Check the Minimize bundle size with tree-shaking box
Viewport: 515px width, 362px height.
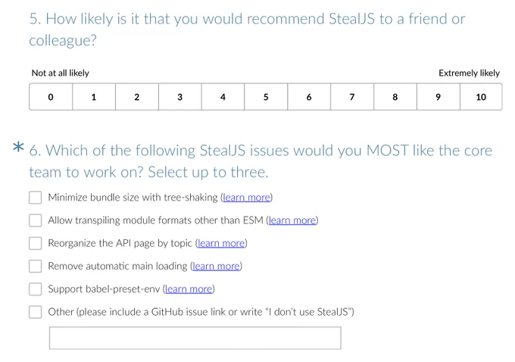click(x=35, y=198)
